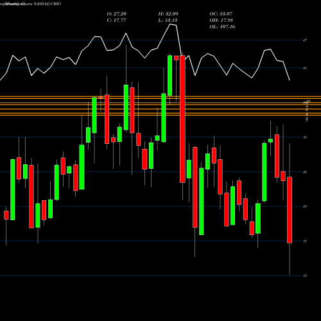This screenshot has height=321, width=321.
Task: Click the tallest red candlestick near chart center
Action: click(182, 119)
